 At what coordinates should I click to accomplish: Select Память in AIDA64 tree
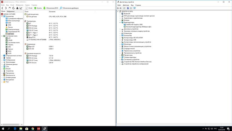click(x=9, y=45)
